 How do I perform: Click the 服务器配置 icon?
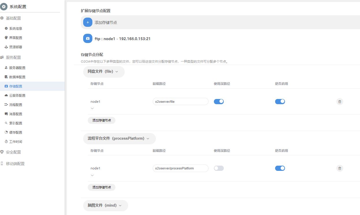6,68
